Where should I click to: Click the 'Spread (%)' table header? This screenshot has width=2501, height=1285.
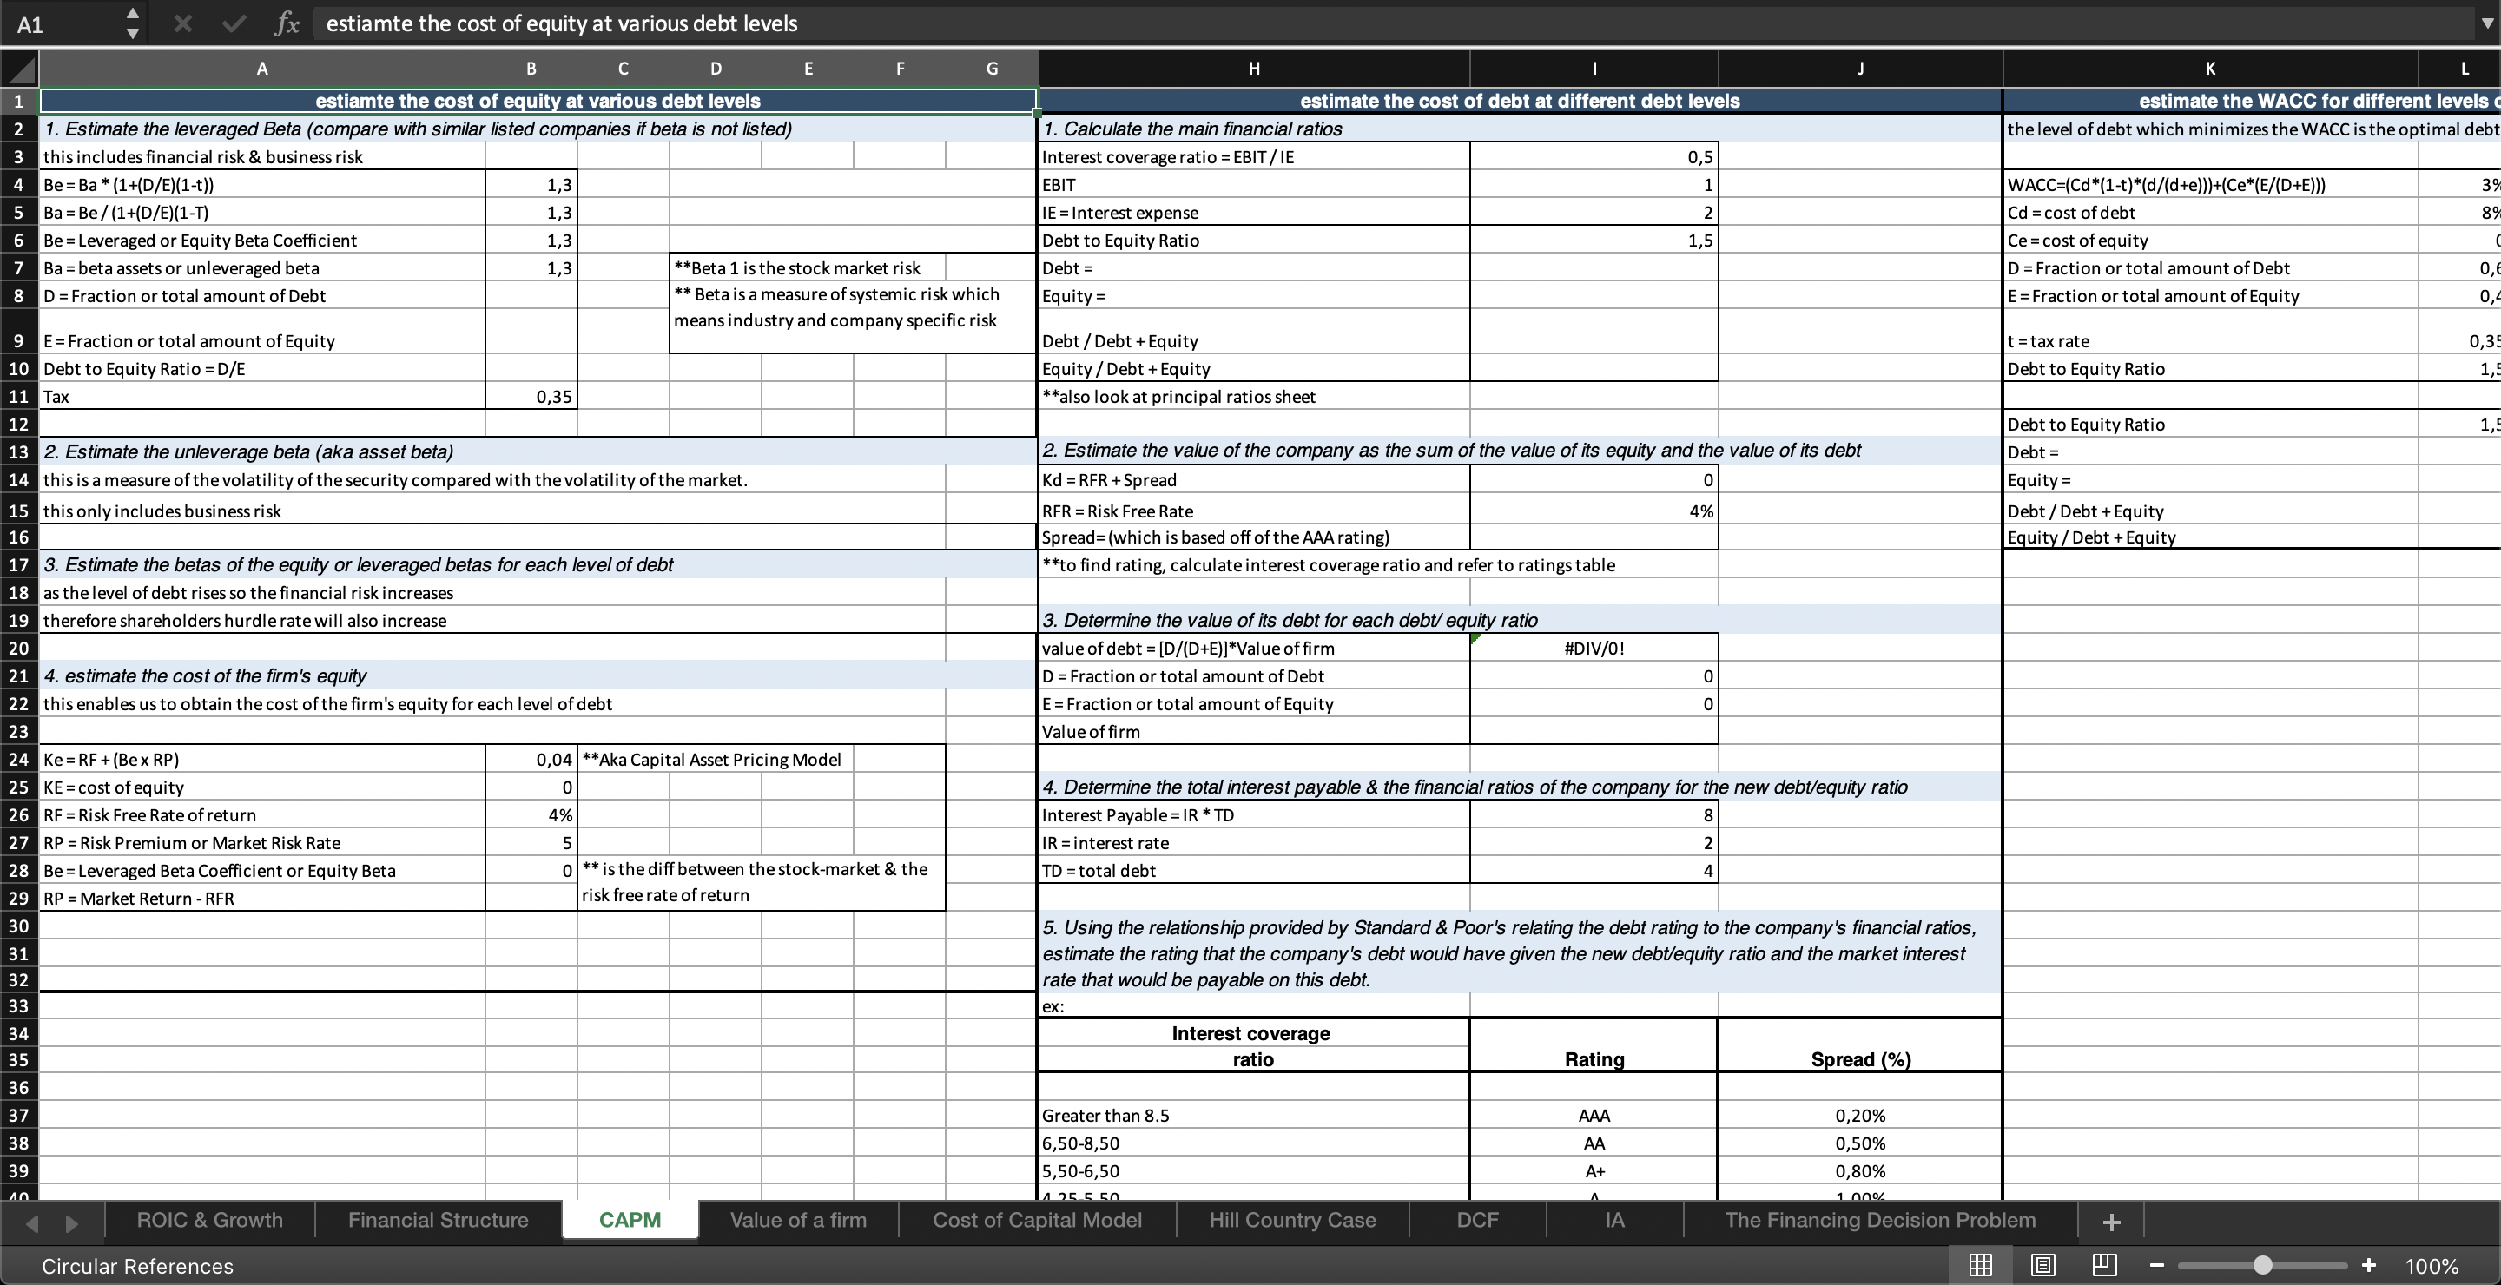(1860, 1059)
